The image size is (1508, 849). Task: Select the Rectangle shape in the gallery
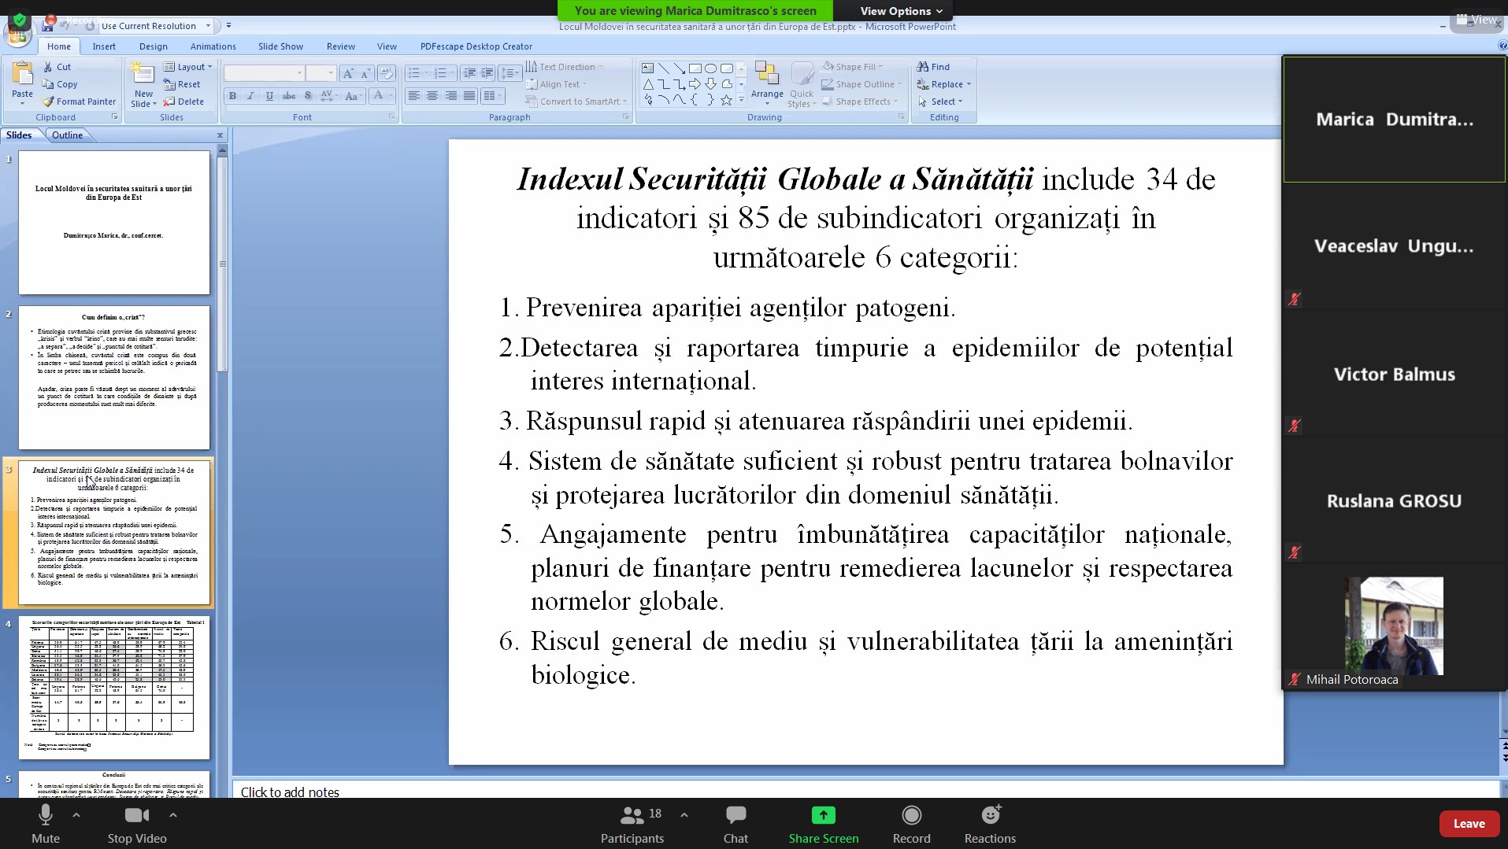695,68
